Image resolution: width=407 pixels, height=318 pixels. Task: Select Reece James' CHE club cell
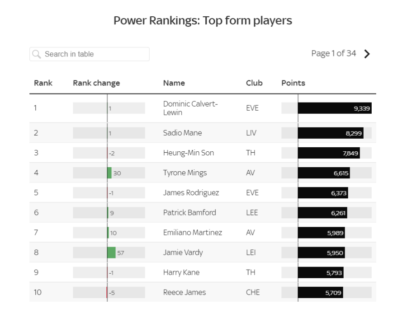tap(252, 292)
